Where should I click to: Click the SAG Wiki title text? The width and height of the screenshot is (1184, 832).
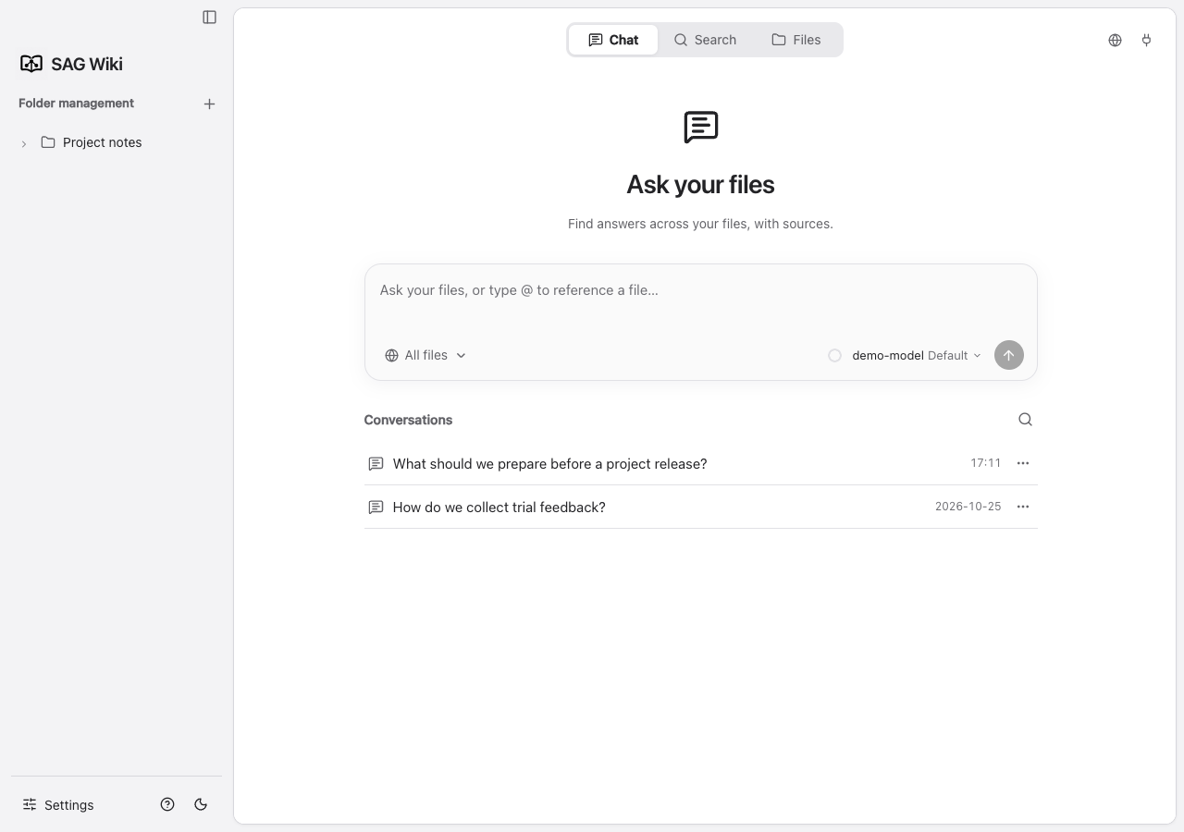[87, 64]
